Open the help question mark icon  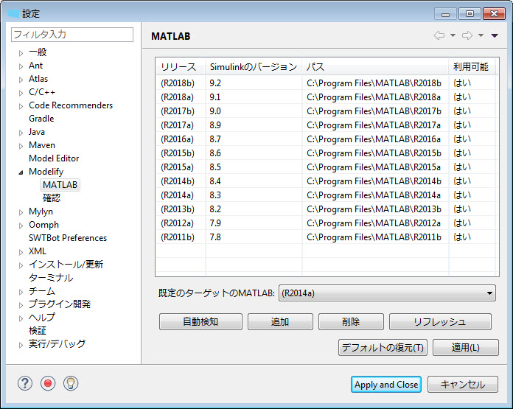coord(25,383)
